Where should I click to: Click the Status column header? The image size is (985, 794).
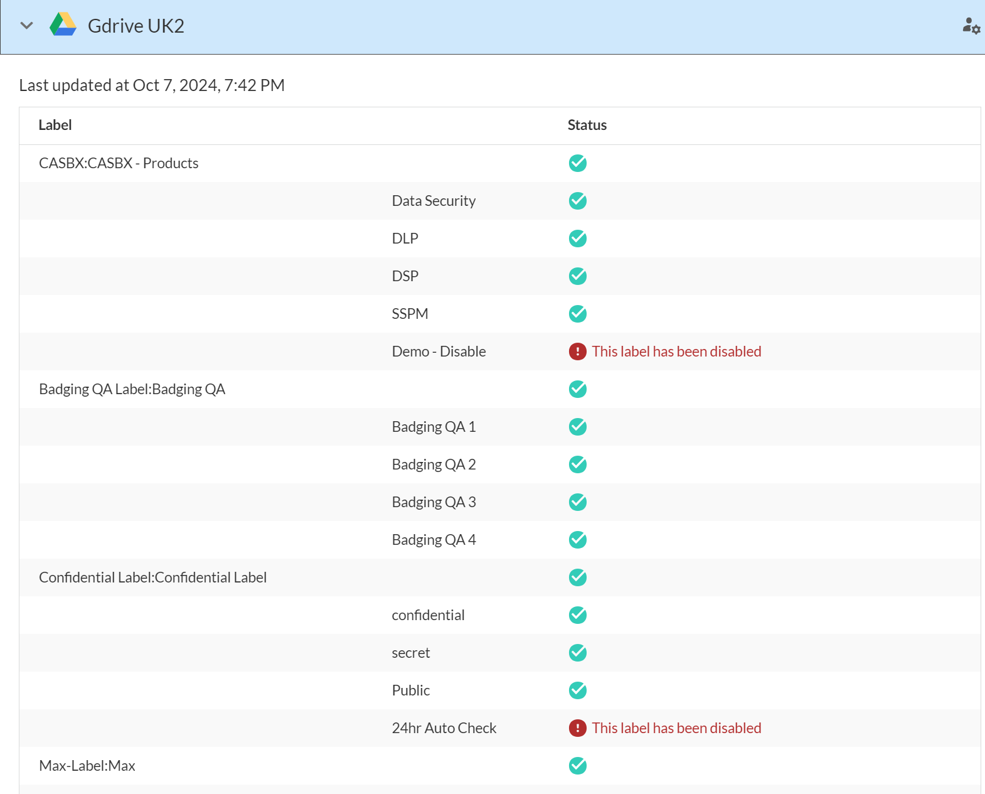tap(587, 125)
